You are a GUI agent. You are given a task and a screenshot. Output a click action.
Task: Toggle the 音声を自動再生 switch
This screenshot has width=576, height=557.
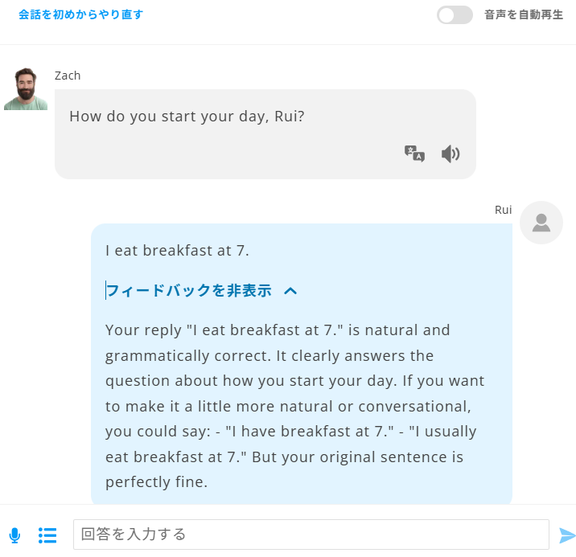pyautogui.click(x=455, y=15)
